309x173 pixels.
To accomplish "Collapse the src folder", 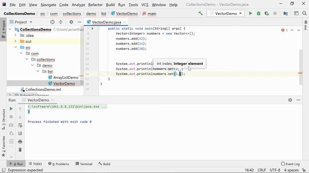I will (15, 47).
